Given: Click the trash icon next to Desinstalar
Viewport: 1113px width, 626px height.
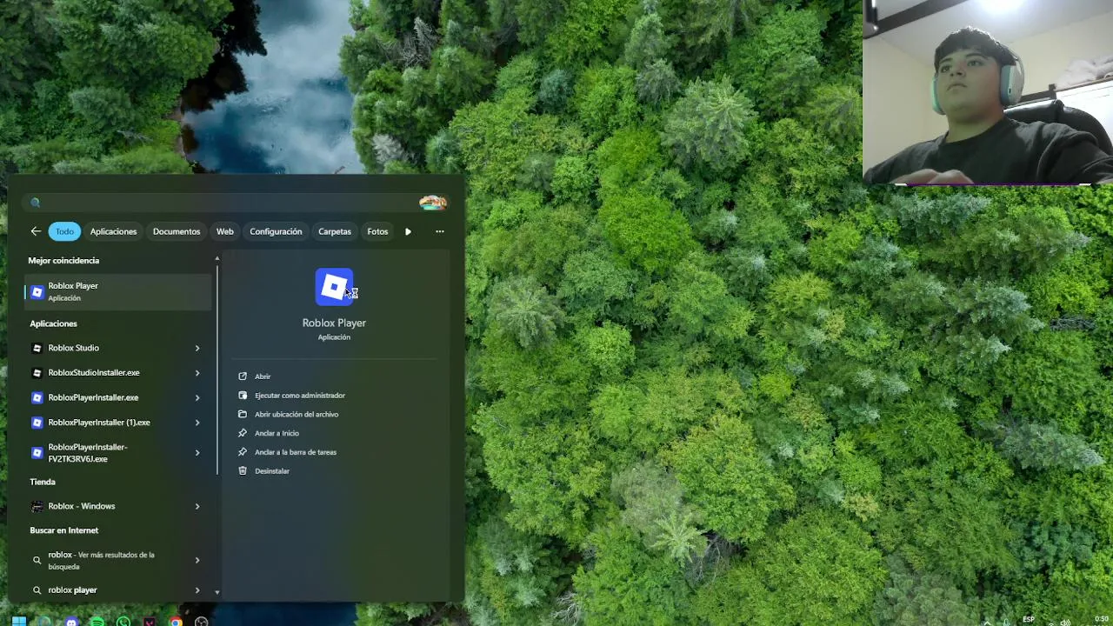Looking at the screenshot, I should (243, 471).
